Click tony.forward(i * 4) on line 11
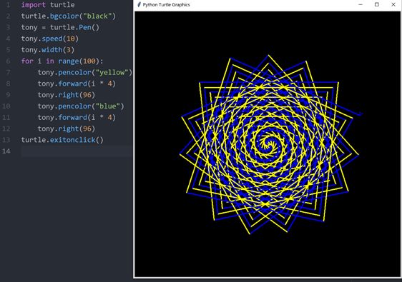This screenshot has width=402, height=282. click(77, 118)
